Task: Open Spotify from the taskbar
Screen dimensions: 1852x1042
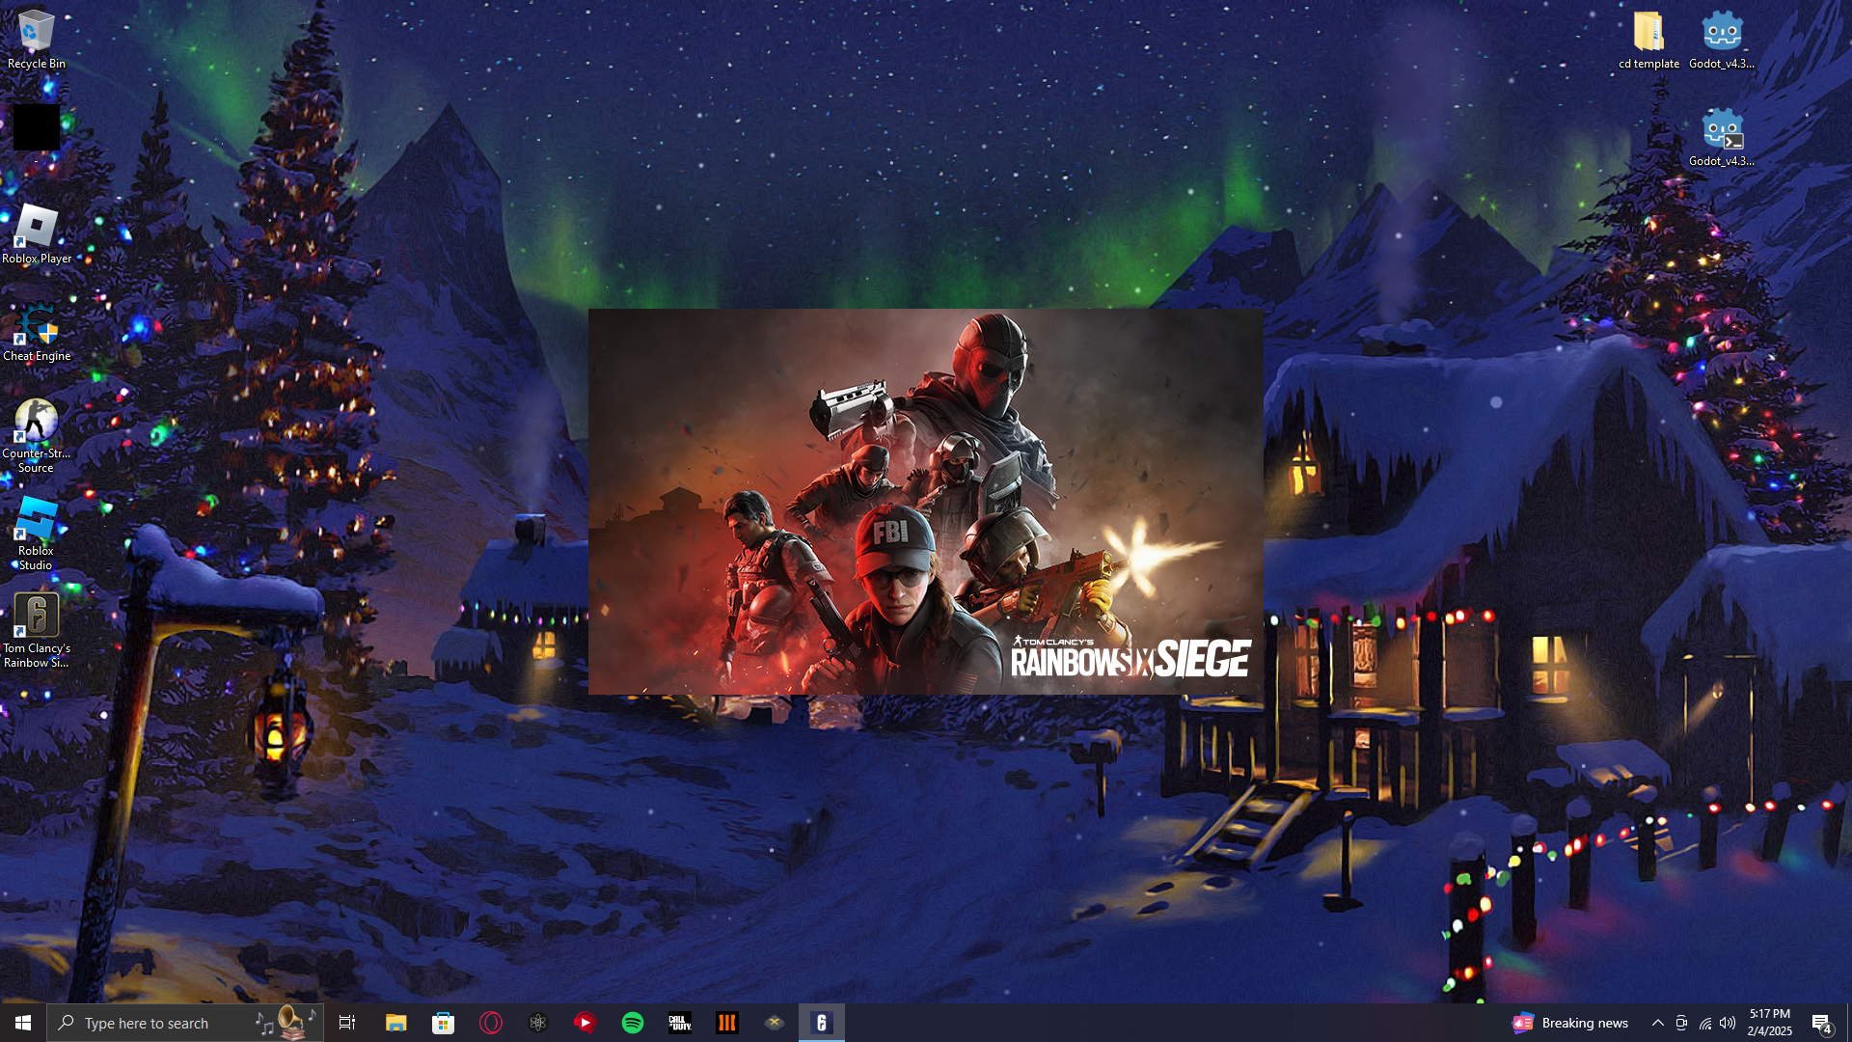Action: [x=633, y=1023]
